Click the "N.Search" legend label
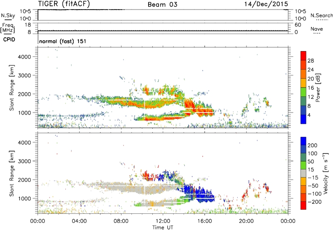This screenshot has height=230, width=333. 321,15
